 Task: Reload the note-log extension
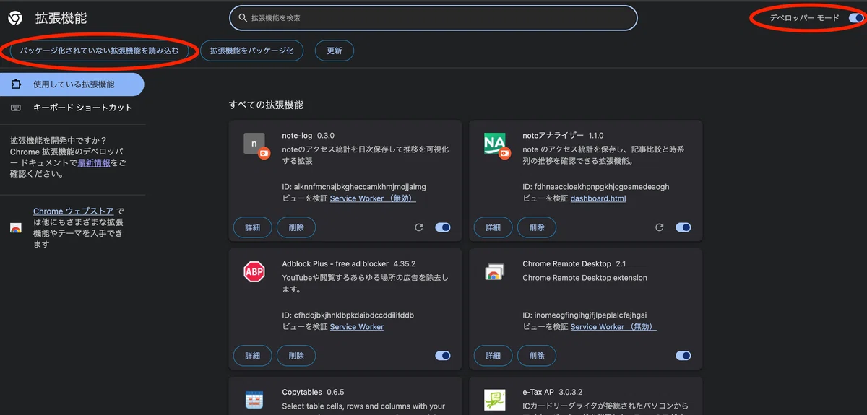(x=418, y=227)
